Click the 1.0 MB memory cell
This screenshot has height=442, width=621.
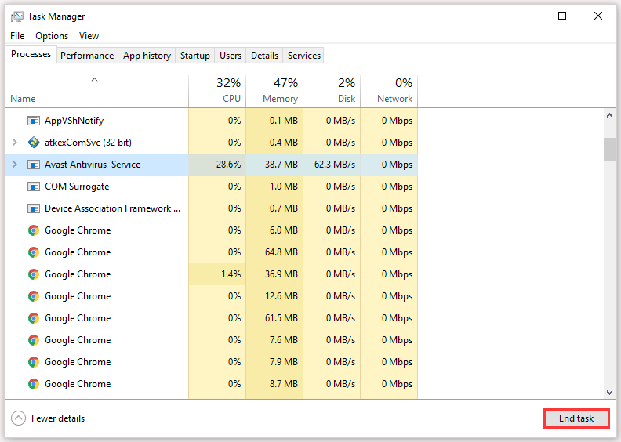click(274, 187)
